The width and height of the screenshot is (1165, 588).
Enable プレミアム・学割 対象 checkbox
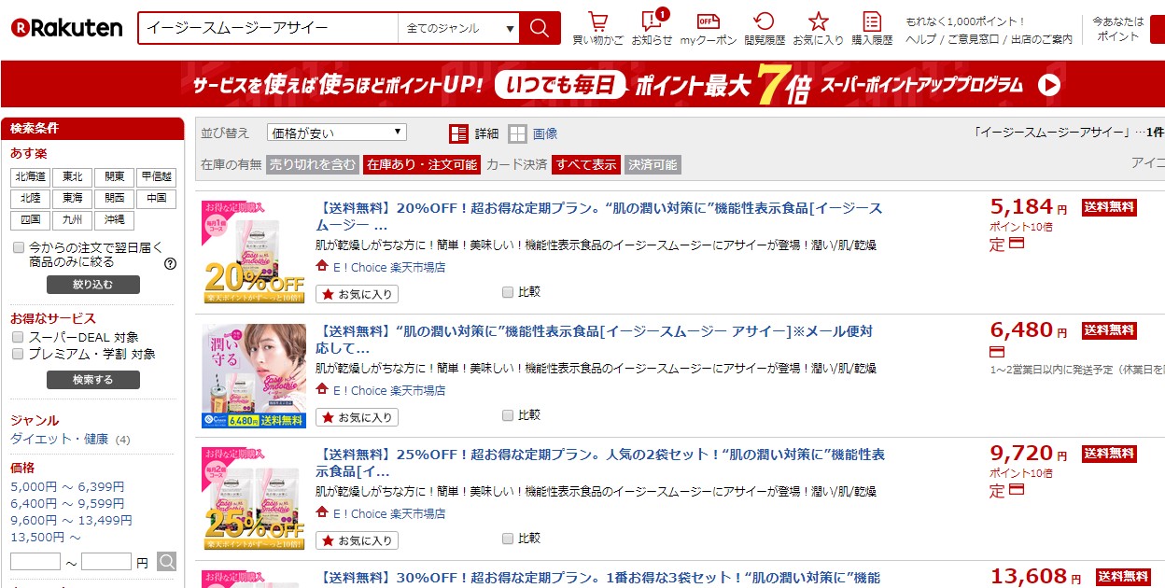[x=18, y=354]
